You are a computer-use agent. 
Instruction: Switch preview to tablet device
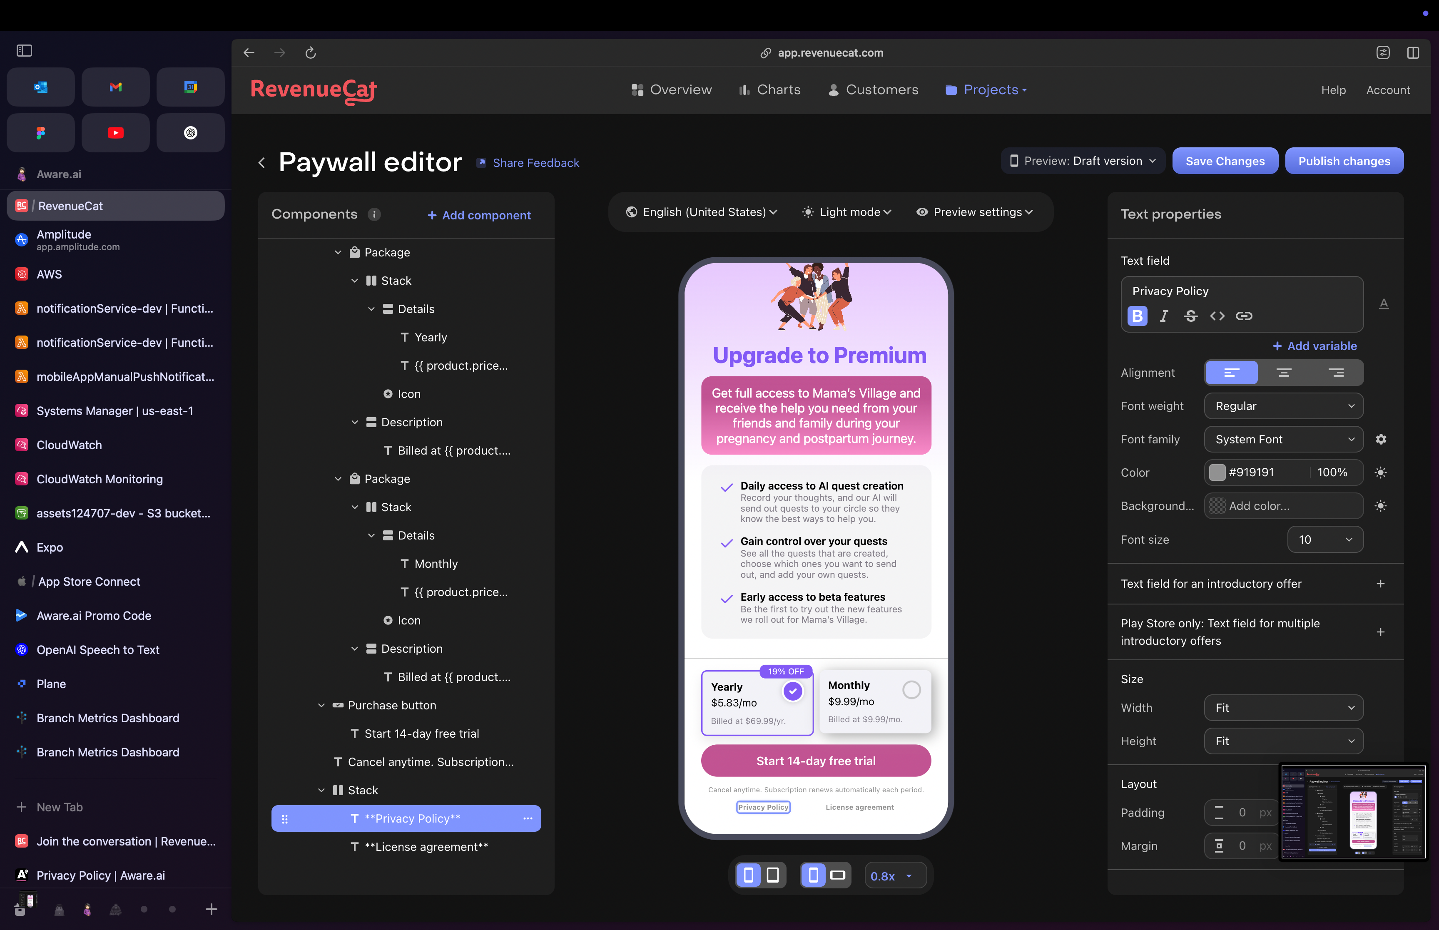(773, 875)
